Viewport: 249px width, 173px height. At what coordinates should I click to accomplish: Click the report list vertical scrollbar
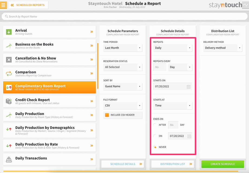click(x=98, y=66)
